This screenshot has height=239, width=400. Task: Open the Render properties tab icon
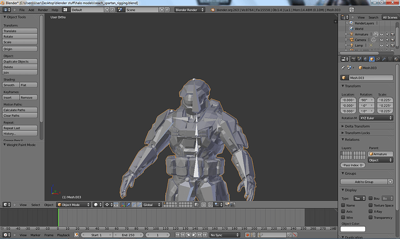(x=353, y=59)
